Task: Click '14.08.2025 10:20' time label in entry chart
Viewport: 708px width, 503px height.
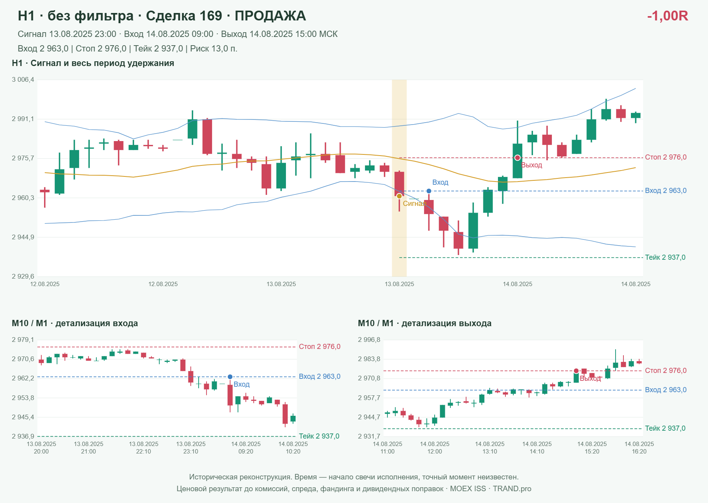Action: 293,448
